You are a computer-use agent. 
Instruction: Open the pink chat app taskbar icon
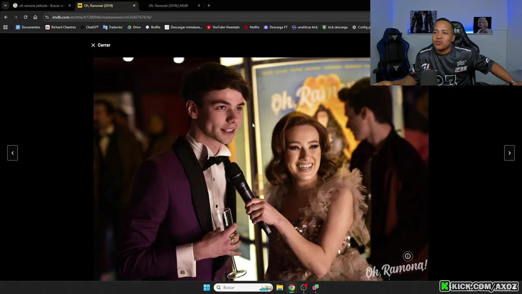[x=316, y=287]
